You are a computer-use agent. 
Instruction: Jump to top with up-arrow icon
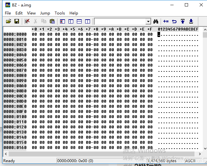183,21
